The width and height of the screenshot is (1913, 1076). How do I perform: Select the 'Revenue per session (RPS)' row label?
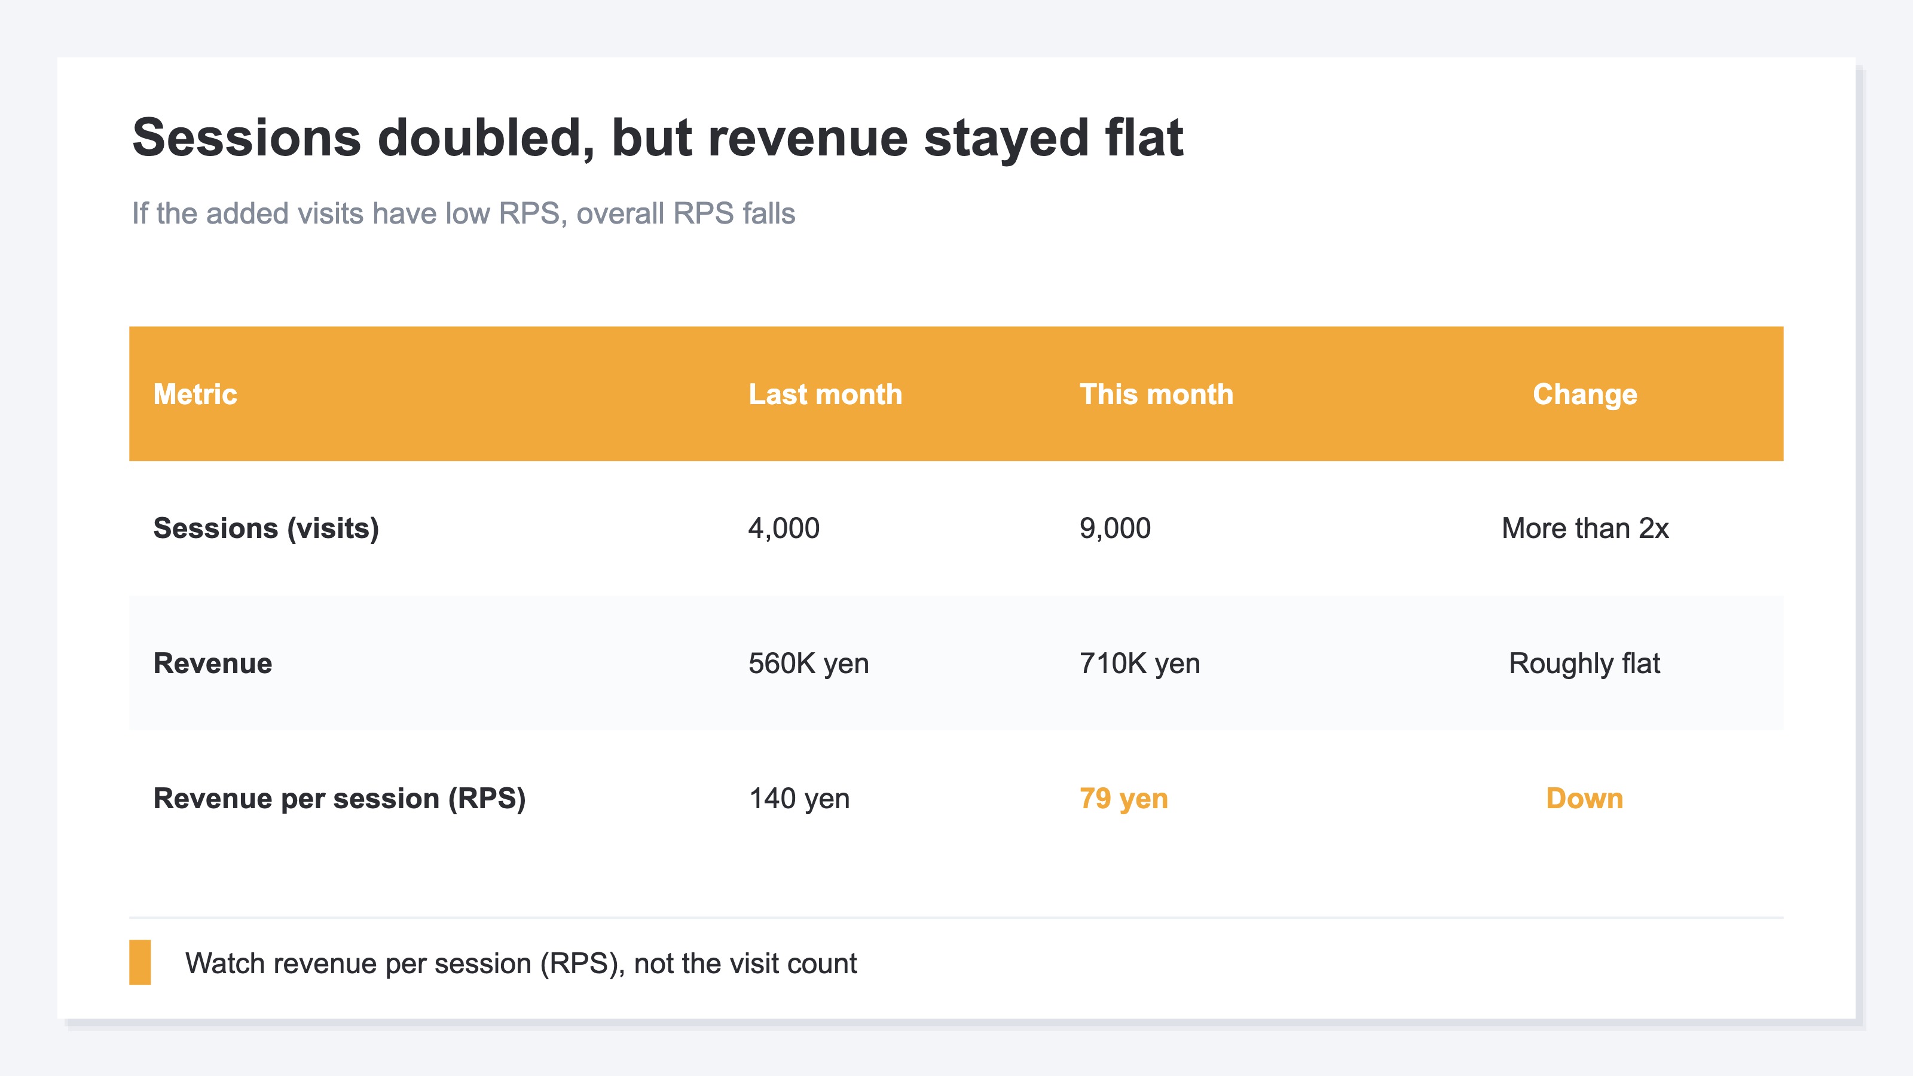[340, 799]
